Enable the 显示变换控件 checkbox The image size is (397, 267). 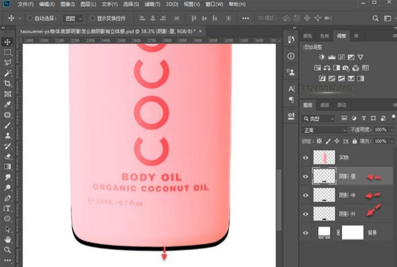pos(93,18)
